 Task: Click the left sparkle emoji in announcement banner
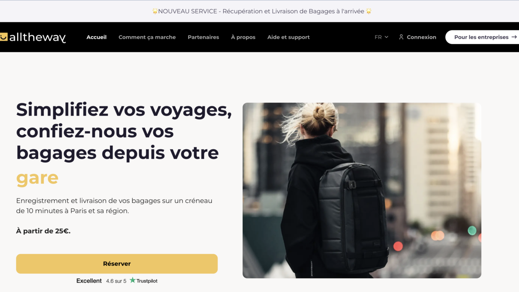(155, 11)
